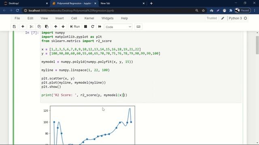This screenshot has height=145, width=259.
Task: Click the output plot image
Action: tap(89, 125)
